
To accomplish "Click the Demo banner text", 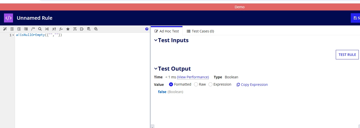I will (240, 7).
